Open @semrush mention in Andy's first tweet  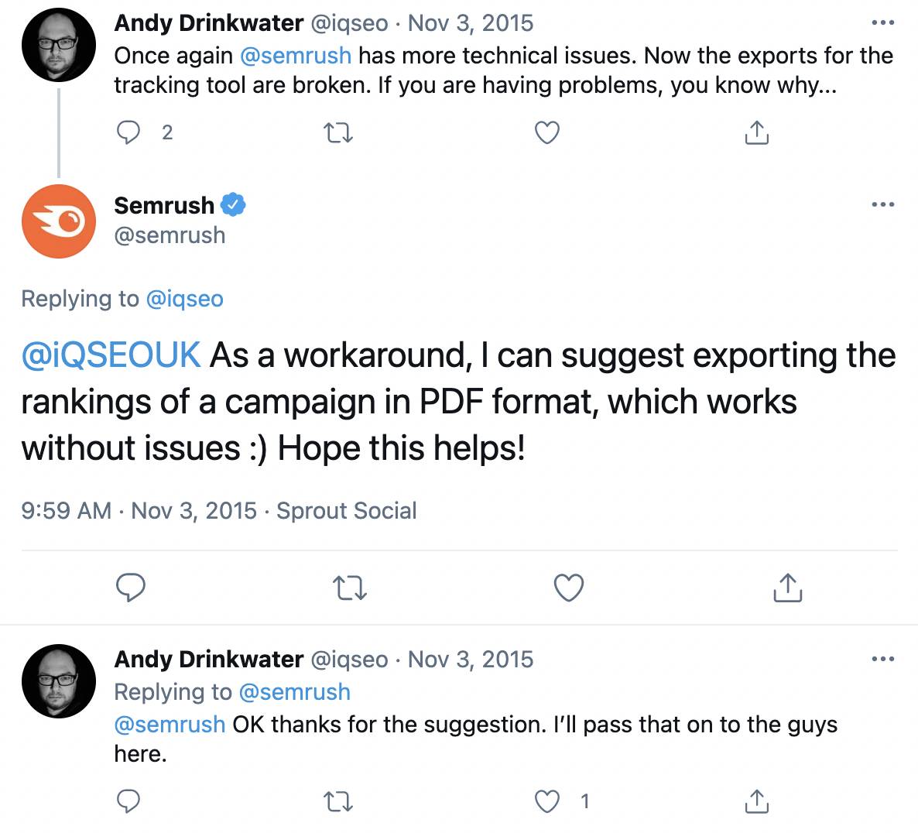(x=296, y=56)
